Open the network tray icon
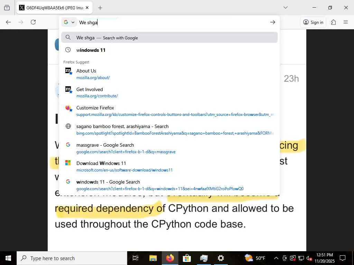This screenshot has height=265, width=354. click(301, 258)
